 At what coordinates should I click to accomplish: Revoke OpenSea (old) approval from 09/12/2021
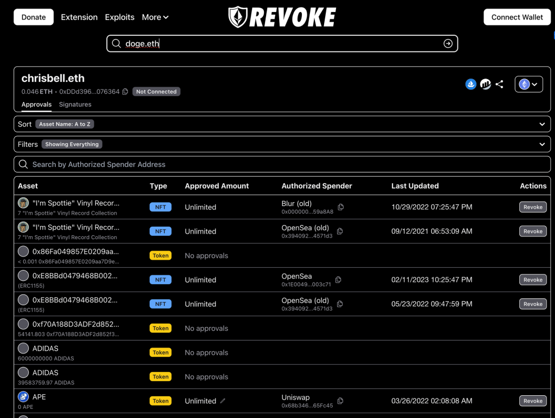pos(533,231)
